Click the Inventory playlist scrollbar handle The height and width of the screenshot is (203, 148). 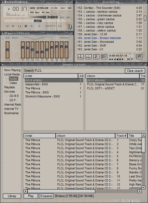(145, 18)
